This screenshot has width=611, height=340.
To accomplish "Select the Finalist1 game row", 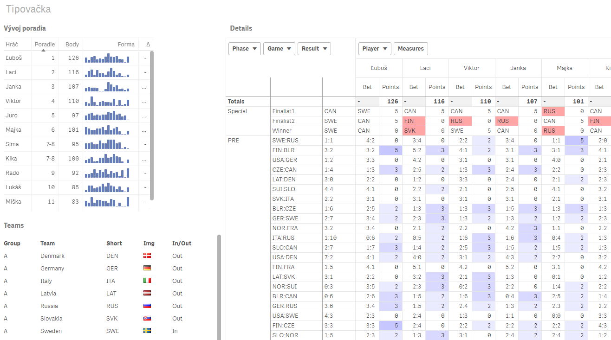I will click(296, 111).
